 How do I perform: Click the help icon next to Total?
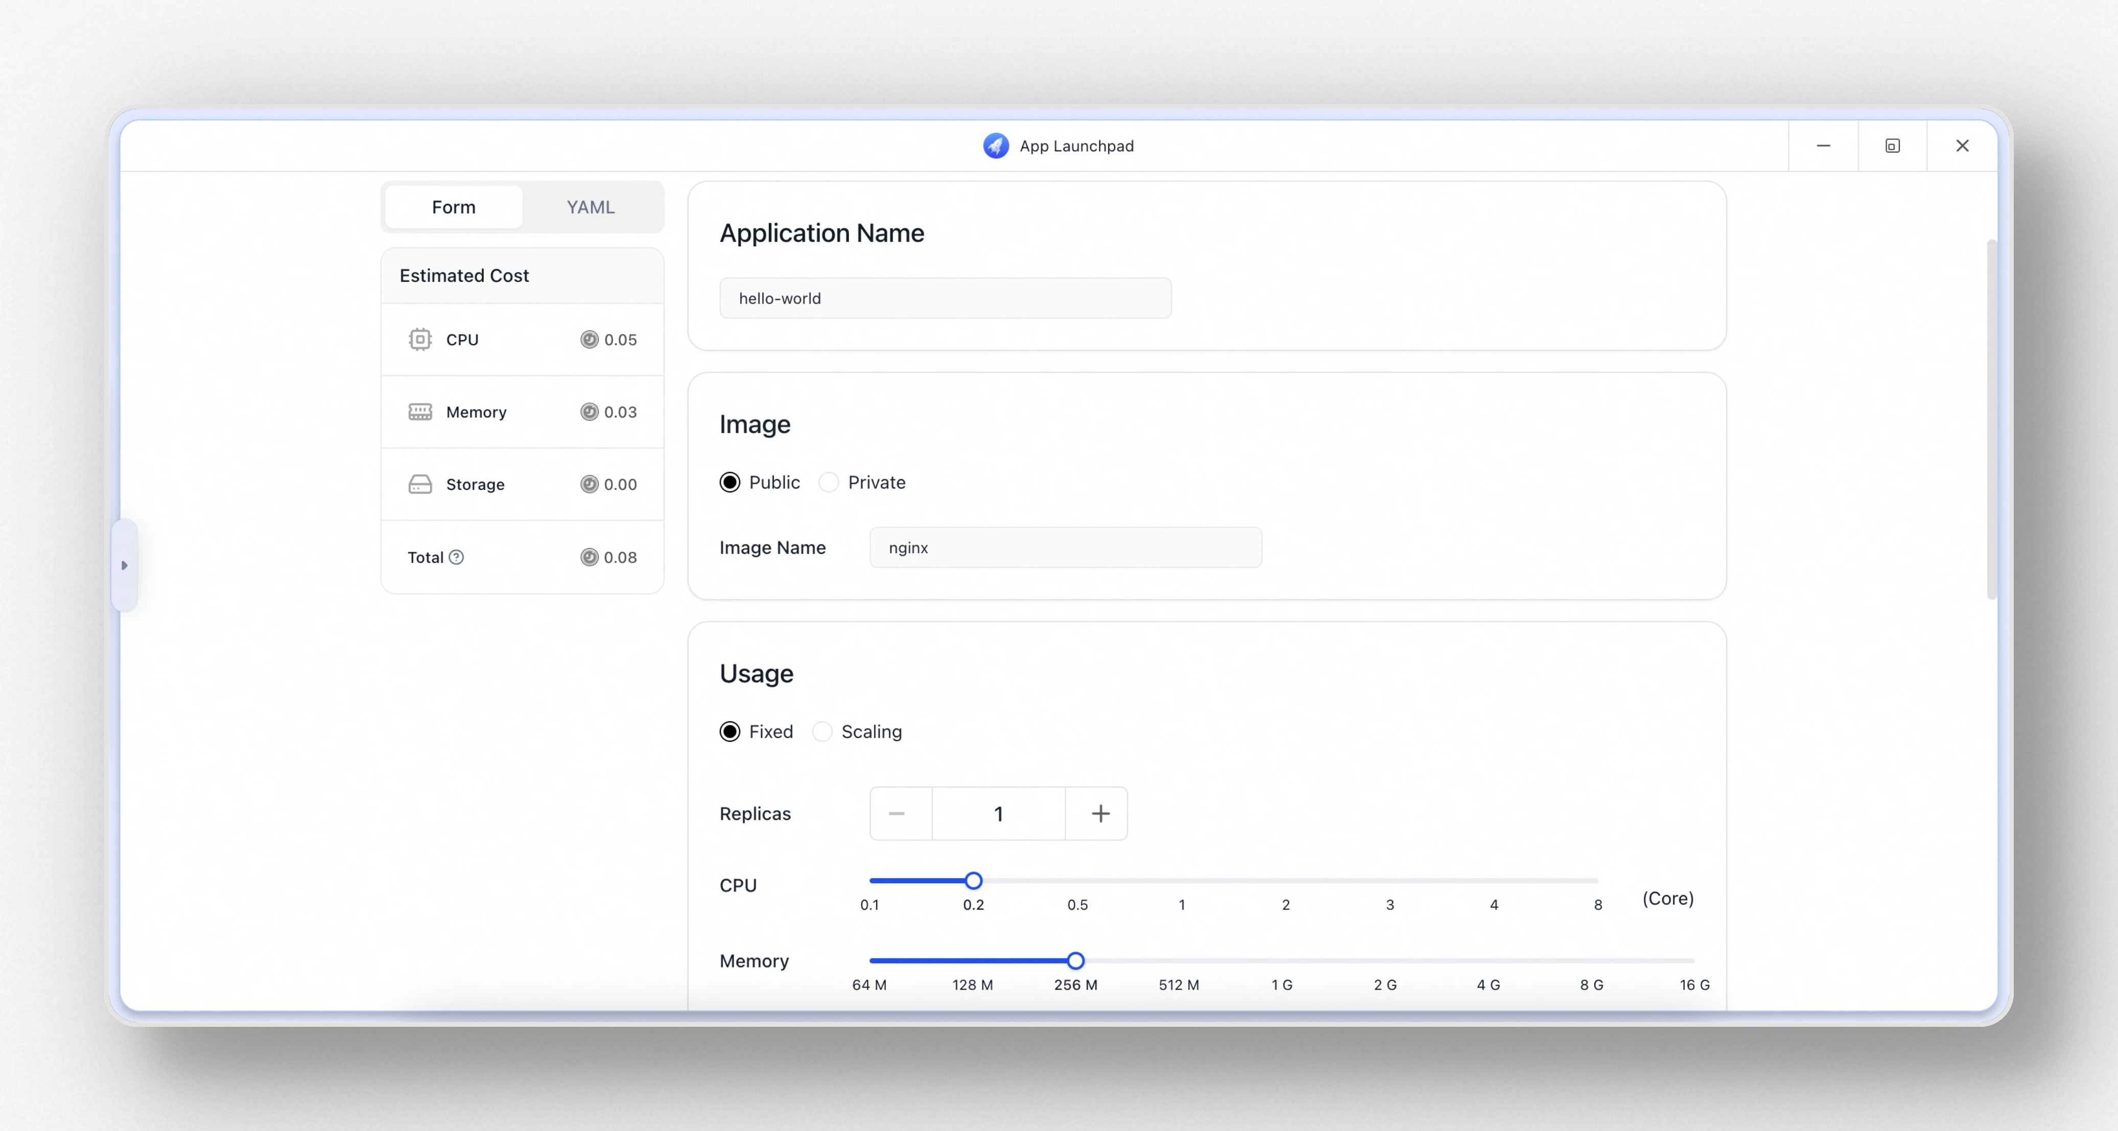(x=456, y=557)
